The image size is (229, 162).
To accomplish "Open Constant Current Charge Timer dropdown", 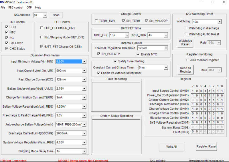I will [x=166, y=68].
